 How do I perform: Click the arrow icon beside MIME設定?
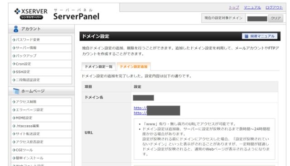[14, 118]
